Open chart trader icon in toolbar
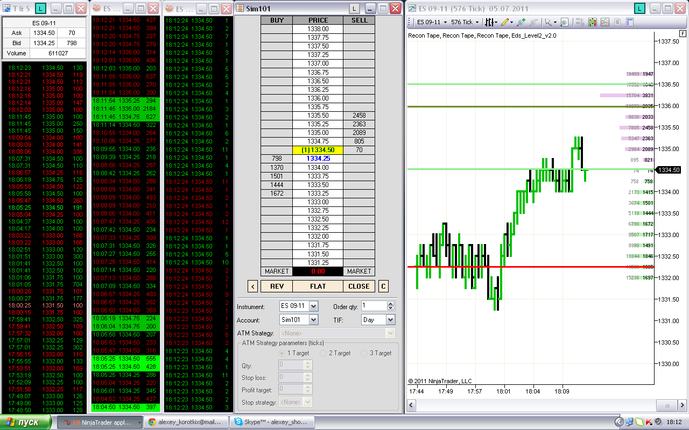689x430 pixels. coord(580,22)
